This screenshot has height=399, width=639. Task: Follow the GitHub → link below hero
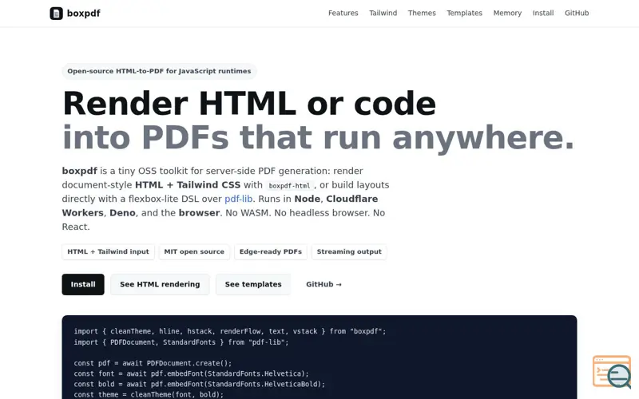tap(324, 284)
